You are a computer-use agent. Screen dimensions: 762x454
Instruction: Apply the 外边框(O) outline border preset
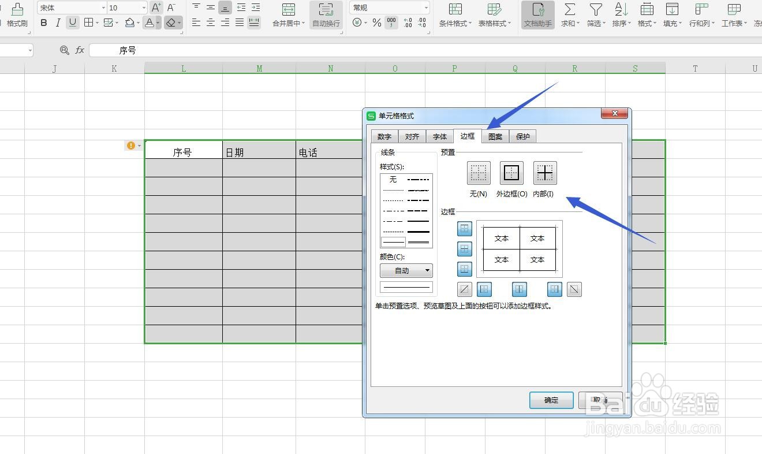[511, 172]
